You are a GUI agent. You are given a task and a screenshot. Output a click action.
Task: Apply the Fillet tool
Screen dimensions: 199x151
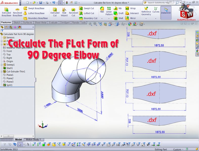[102, 10]
